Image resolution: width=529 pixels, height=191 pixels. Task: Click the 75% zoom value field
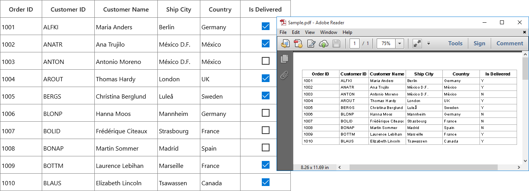pos(386,44)
